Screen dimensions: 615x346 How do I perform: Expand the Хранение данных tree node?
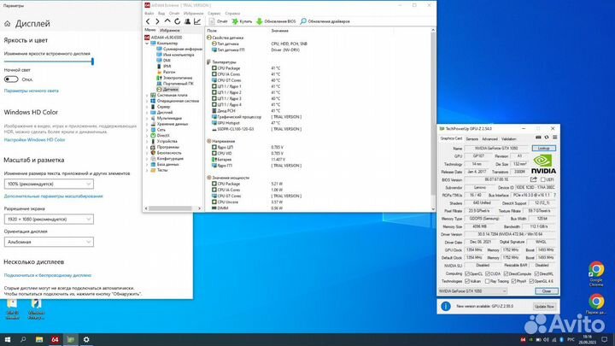(147, 124)
